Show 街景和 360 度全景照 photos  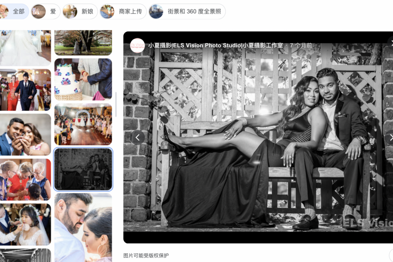click(x=187, y=12)
